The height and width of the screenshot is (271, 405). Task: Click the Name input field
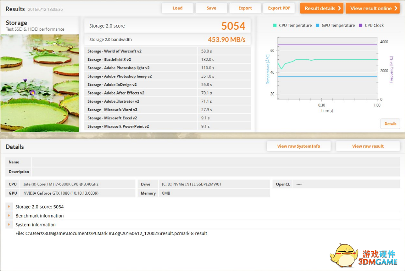pos(216,162)
